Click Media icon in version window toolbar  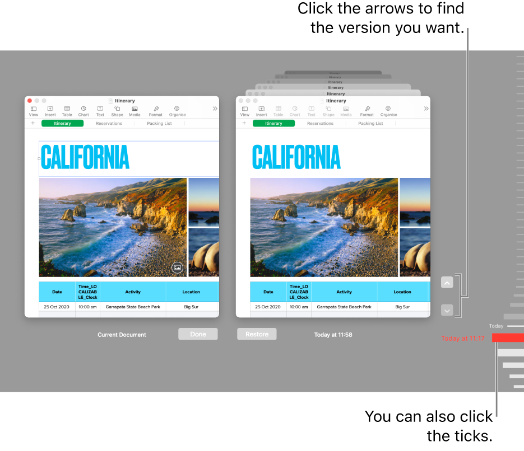tap(346, 111)
